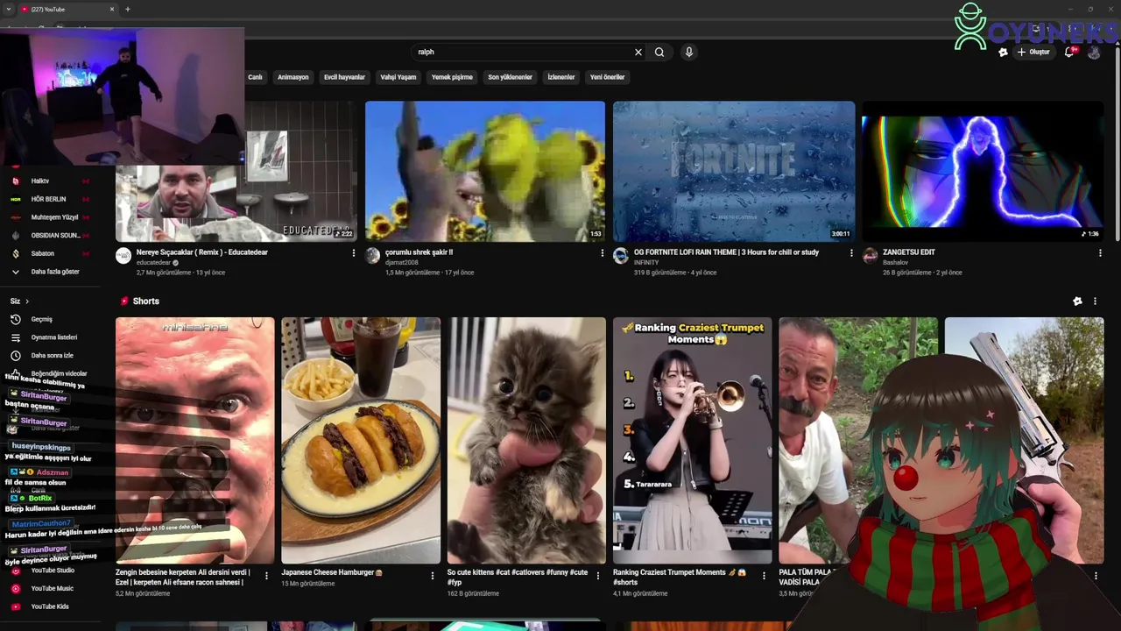Open options for OG FORTNITE LOFI video
The width and height of the screenshot is (1121, 631).
tap(851, 253)
